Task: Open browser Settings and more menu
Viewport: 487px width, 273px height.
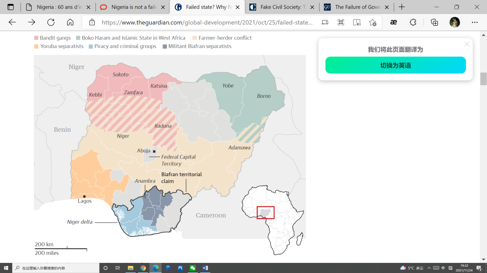Action: point(475,22)
